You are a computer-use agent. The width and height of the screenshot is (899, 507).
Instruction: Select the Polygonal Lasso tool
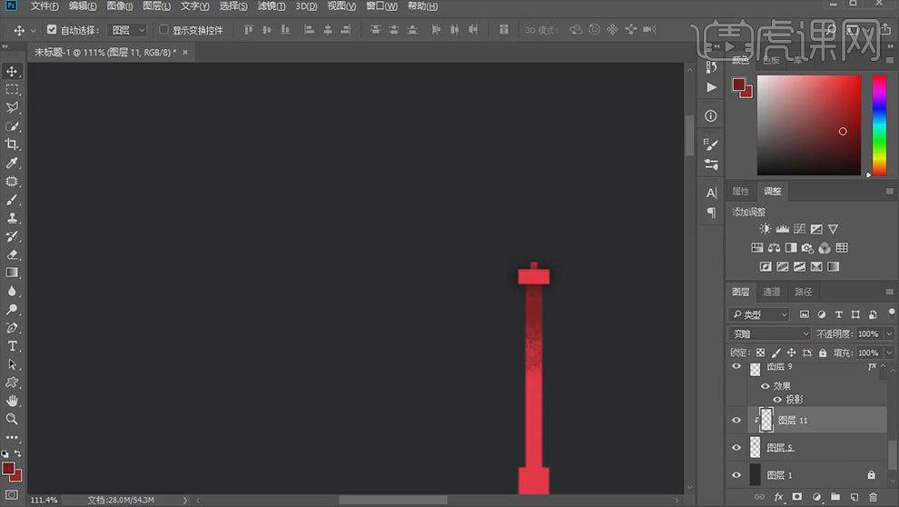tap(12, 107)
